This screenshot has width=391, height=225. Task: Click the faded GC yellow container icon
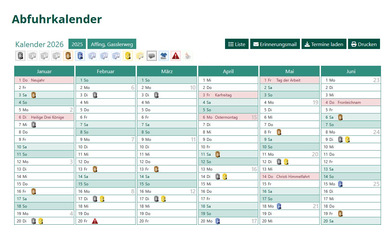(140, 56)
